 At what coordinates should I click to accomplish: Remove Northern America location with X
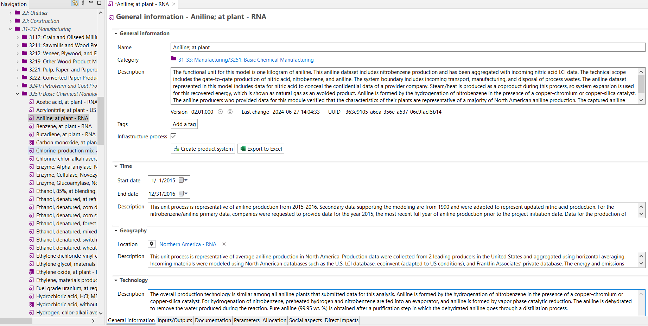(224, 244)
